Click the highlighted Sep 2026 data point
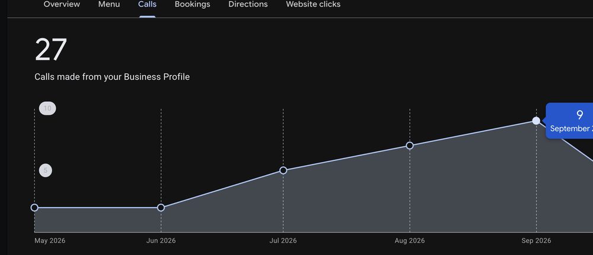Screen dimensions: 593x255 (x=536, y=121)
